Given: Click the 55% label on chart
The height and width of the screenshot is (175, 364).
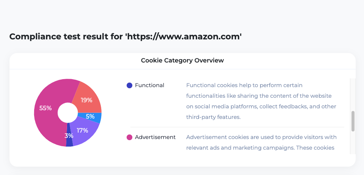Looking at the screenshot, I should 45,108.
